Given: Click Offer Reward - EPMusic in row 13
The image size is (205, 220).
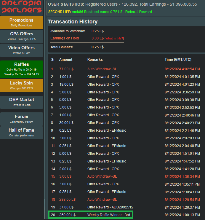Looking at the screenshot, I should tap(107, 161).
